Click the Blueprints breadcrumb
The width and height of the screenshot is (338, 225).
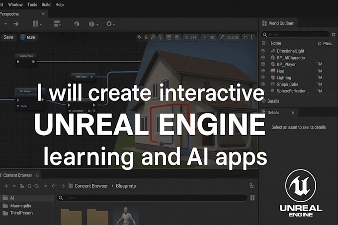click(126, 186)
